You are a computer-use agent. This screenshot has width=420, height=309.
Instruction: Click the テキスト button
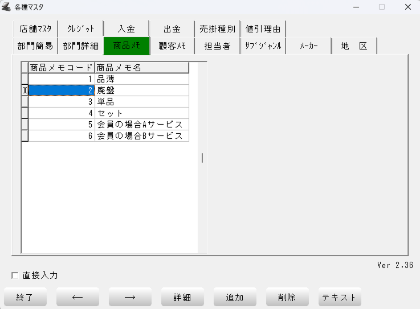coord(340,297)
